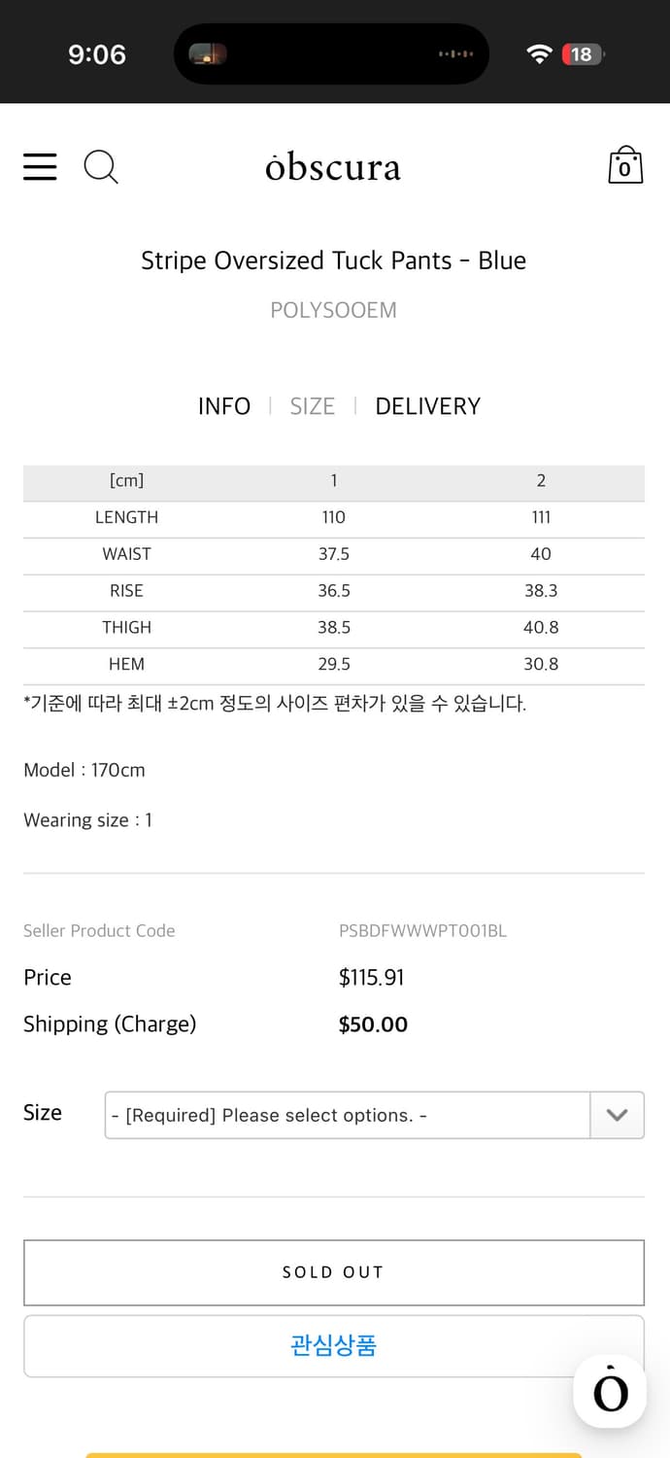
Task: Tap the Dynamic Island at screen top
Action: tap(332, 53)
